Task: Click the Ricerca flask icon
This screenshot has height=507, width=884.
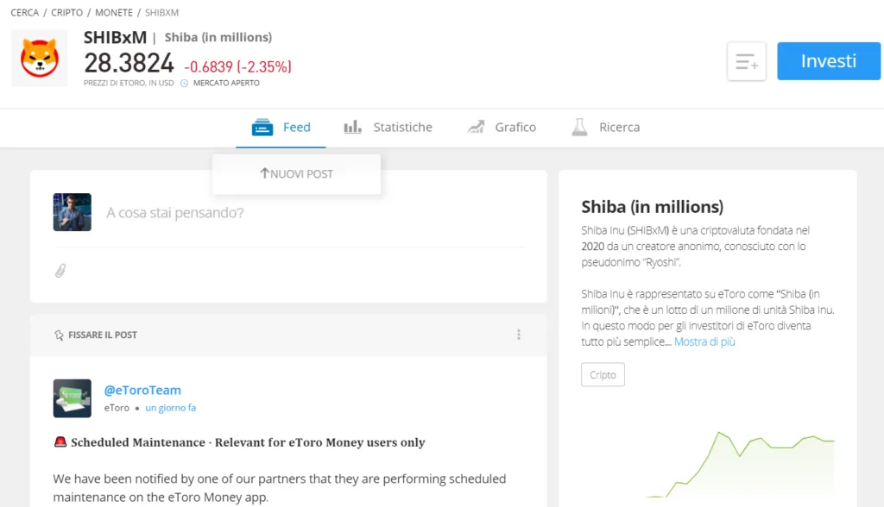Action: pos(579,128)
